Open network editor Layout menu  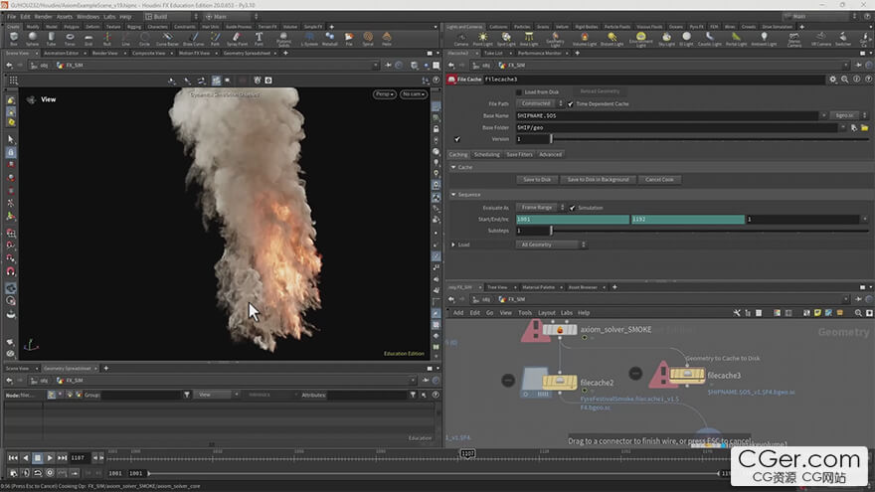[546, 313]
